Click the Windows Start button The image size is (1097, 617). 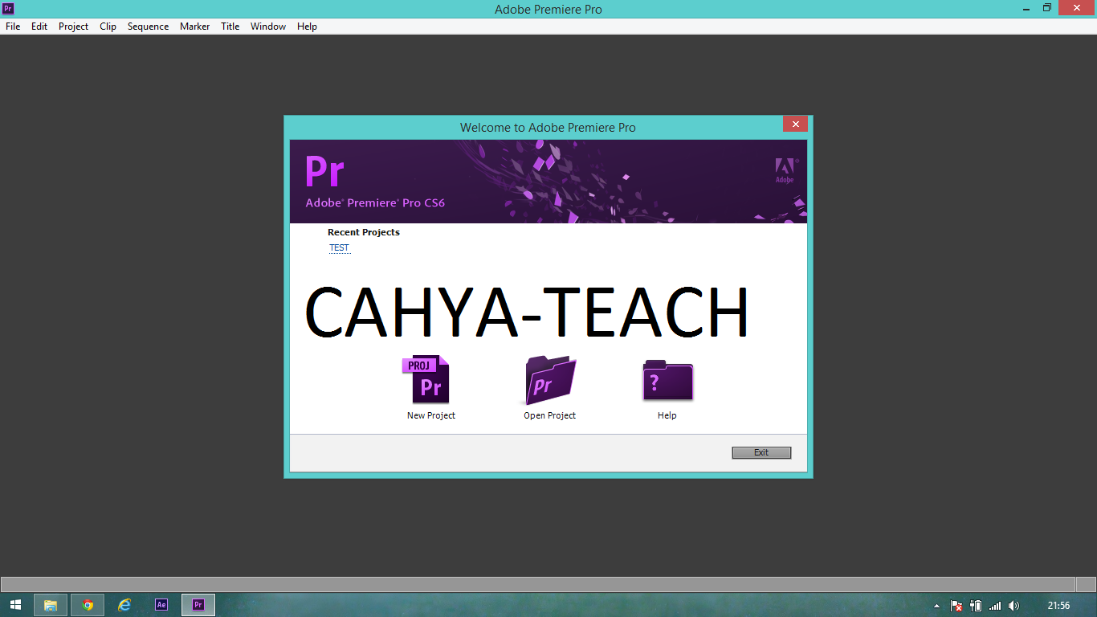point(16,605)
